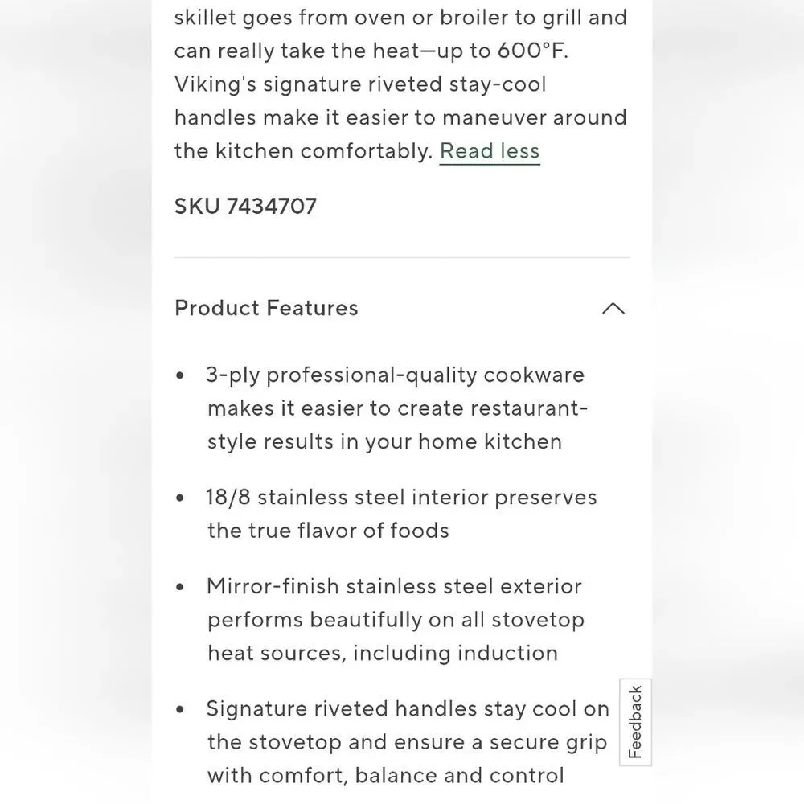Click the "skillet goes from oven or broiler" line
The width and height of the screenshot is (804, 804).
click(x=401, y=18)
